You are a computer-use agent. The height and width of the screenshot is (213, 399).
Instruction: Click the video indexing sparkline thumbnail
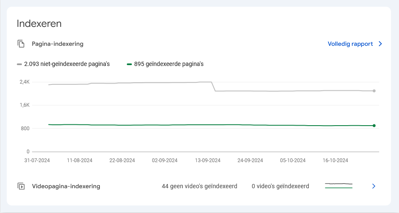[339, 186]
